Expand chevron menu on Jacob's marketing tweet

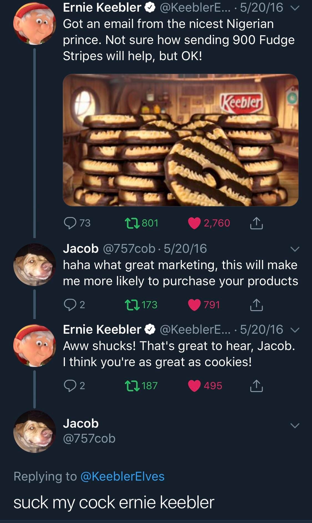click(295, 249)
